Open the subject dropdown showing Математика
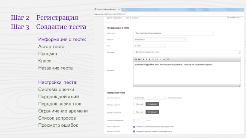This screenshot has width=246, height=138. (160, 39)
